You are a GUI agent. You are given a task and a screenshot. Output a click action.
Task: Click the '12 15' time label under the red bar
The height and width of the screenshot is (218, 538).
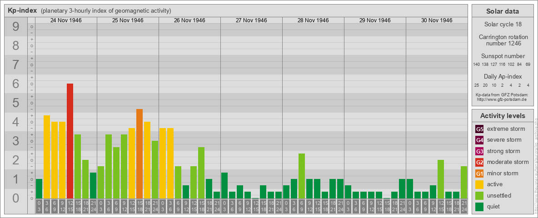click(x=70, y=206)
